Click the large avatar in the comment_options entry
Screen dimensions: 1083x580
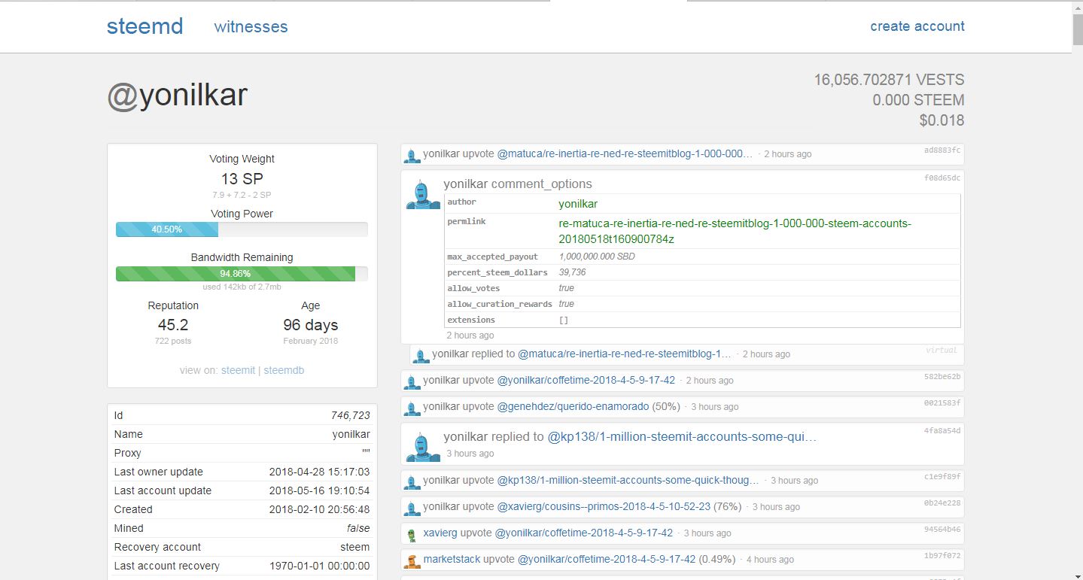(x=423, y=195)
